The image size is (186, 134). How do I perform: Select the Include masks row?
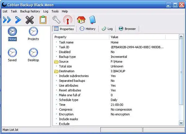(116, 119)
